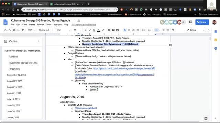Open the font size 11 dropdown

(x=78, y=30)
